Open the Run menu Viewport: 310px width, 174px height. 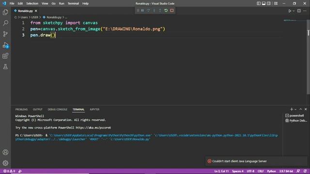(x=62, y=3)
